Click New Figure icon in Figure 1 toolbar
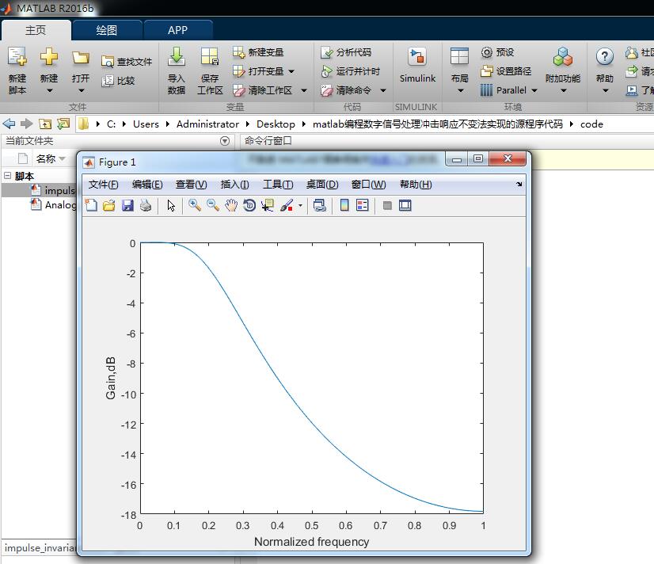Viewport: 654px width, 564px height. (x=91, y=205)
